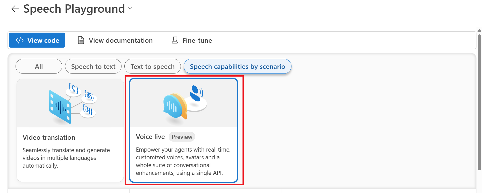Click the Voice live description text

pos(183,161)
